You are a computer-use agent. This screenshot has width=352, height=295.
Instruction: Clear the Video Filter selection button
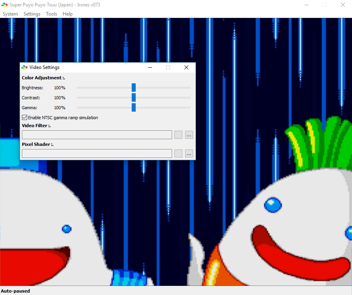(178, 135)
